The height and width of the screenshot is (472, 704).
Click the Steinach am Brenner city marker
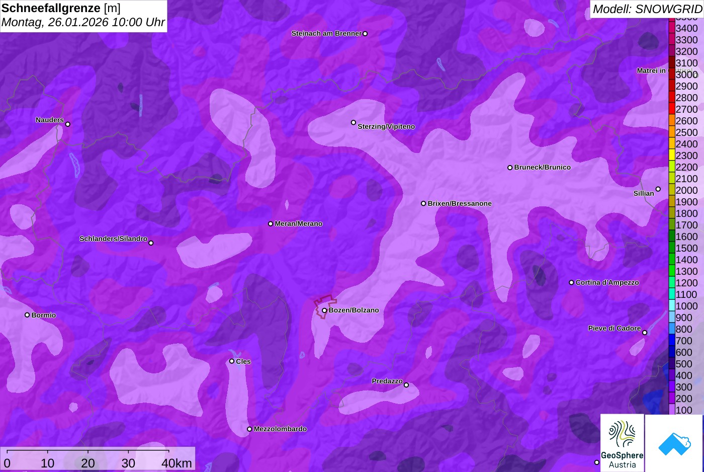[365, 34]
